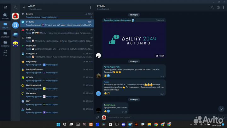The height and width of the screenshot is (128, 227).
Task: Open Discord from the taskbar
Action: (x=123, y=125)
